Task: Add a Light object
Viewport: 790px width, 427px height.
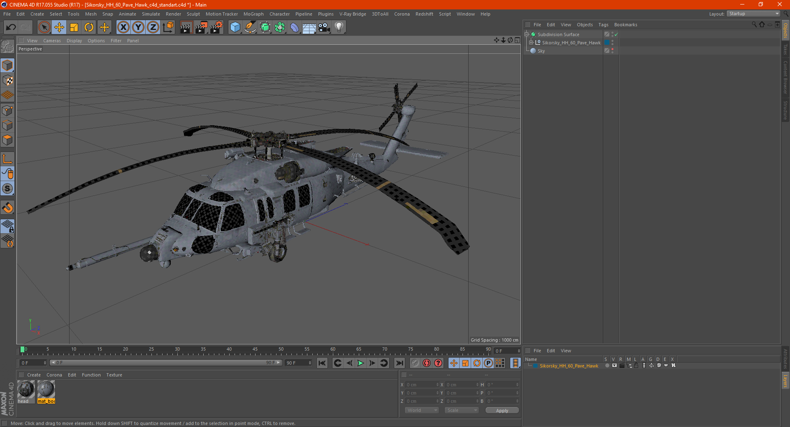Action: click(x=339, y=28)
